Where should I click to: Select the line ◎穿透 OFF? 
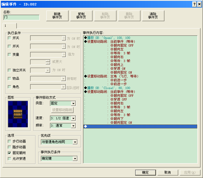click(x=140, y=99)
